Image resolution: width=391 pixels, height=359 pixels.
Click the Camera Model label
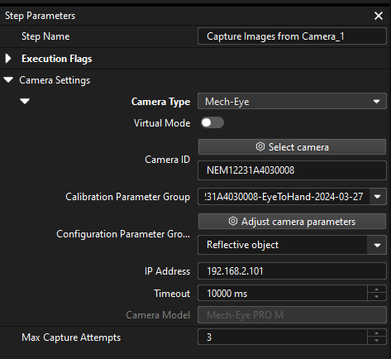tap(158, 315)
